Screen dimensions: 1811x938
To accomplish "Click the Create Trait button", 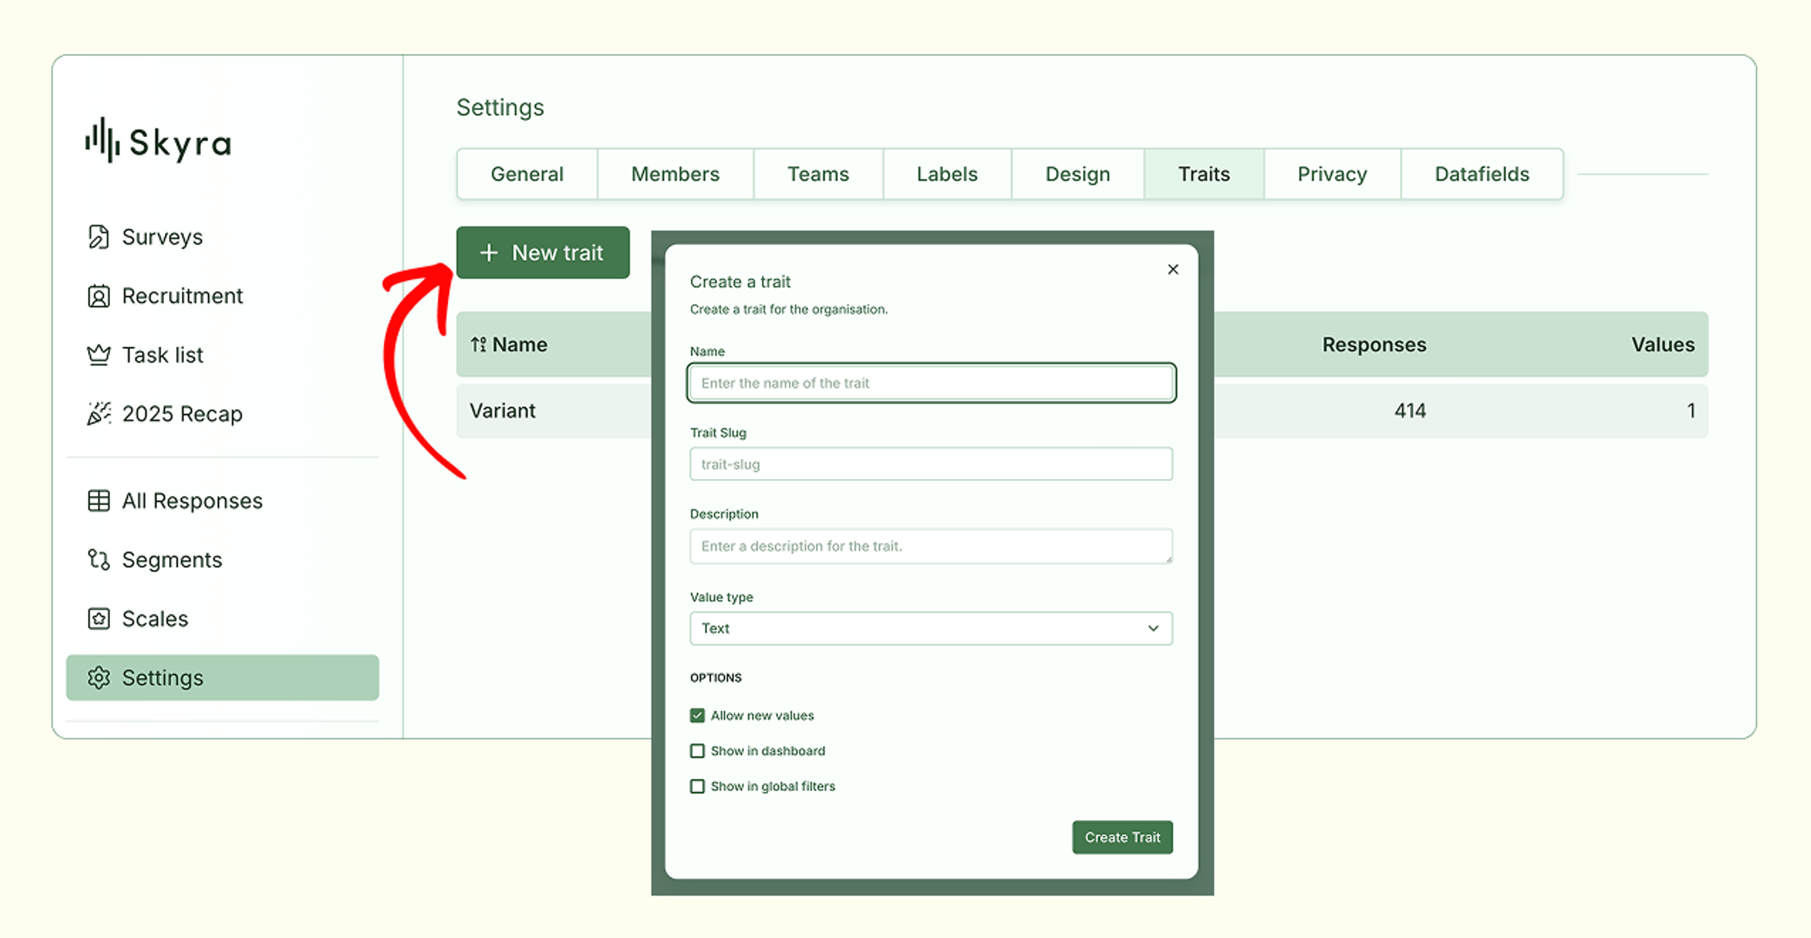I will pos(1122,838).
